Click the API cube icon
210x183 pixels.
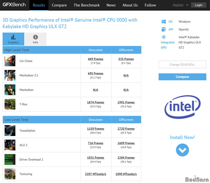click(164, 29)
